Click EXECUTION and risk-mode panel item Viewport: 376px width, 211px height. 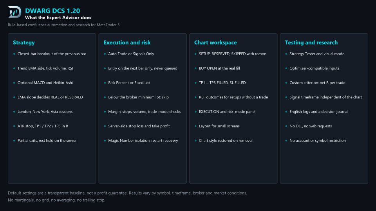(227, 112)
